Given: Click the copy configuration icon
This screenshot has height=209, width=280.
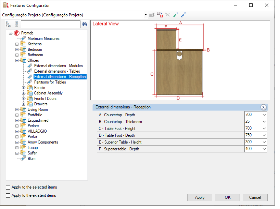Looking at the screenshot, I should pos(160,15).
